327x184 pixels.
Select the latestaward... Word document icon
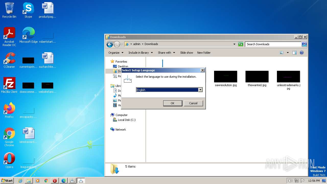(x=28, y=135)
